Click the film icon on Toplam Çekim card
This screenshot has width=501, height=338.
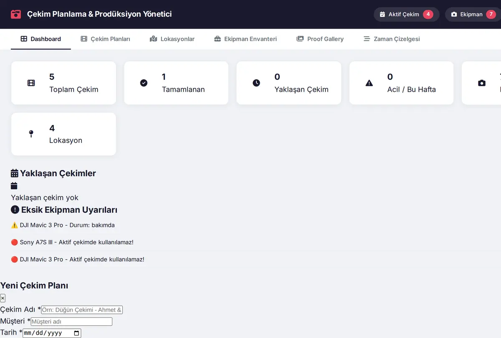click(x=31, y=83)
